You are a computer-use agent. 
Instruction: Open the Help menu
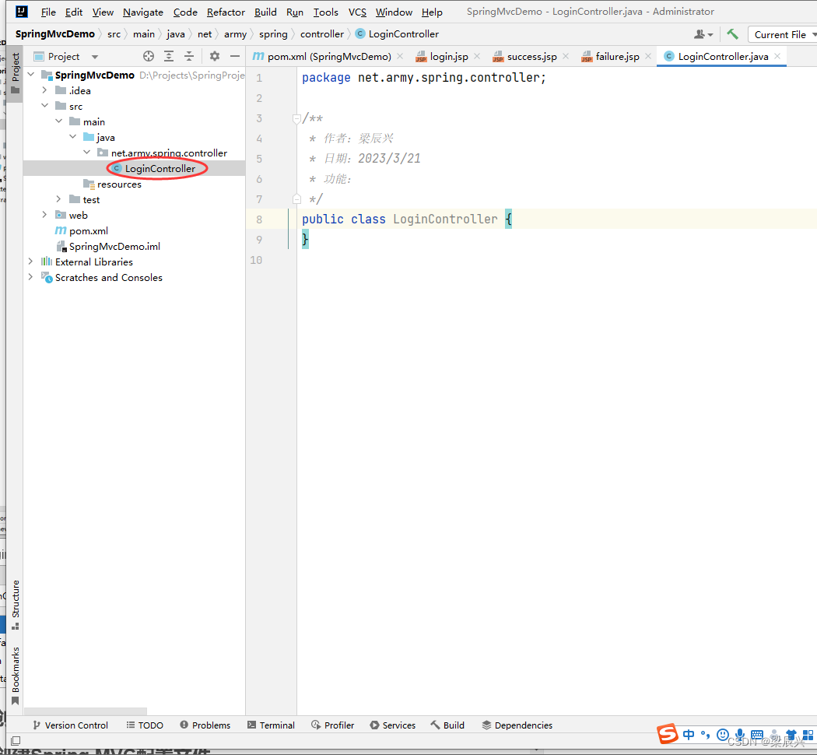[x=431, y=12]
